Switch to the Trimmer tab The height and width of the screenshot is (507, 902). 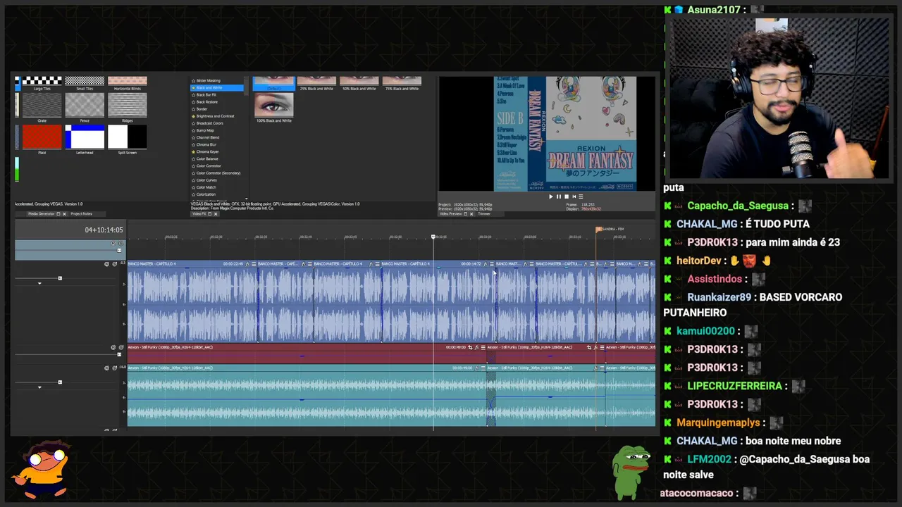[484, 213]
